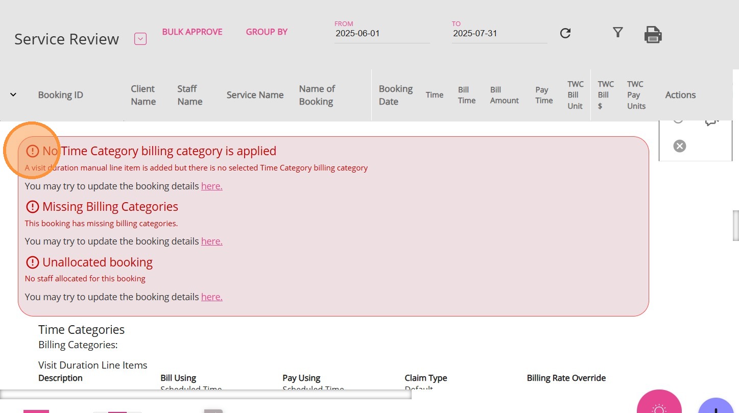Click the refresh icon beside the date range
Screen dimensions: 739x413
tap(565, 33)
